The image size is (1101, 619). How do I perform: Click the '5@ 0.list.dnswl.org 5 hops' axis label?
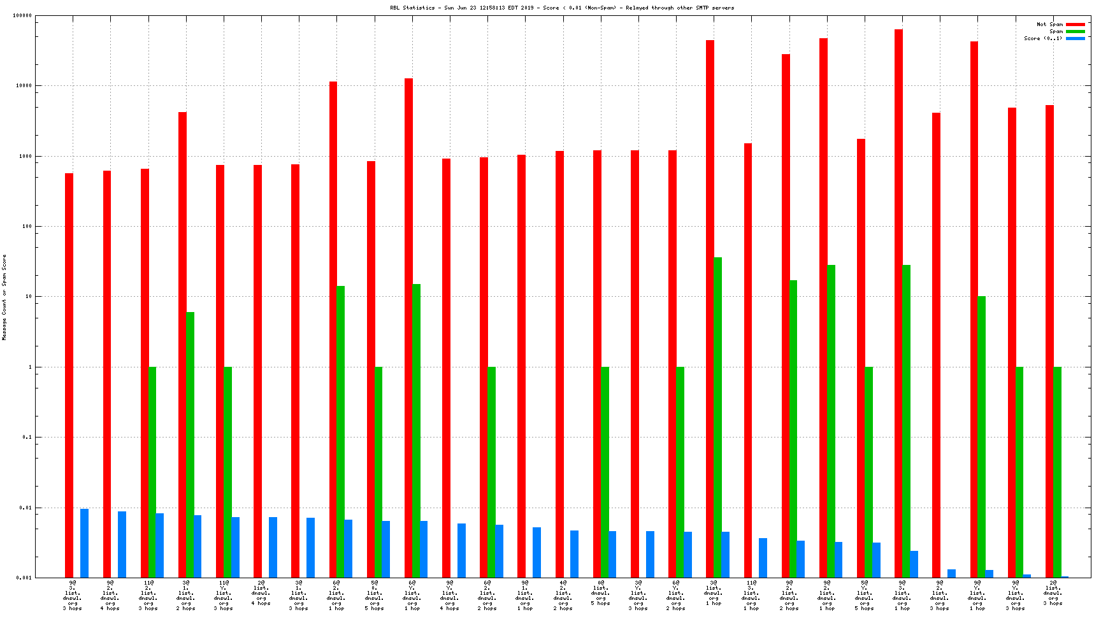point(374,595)
